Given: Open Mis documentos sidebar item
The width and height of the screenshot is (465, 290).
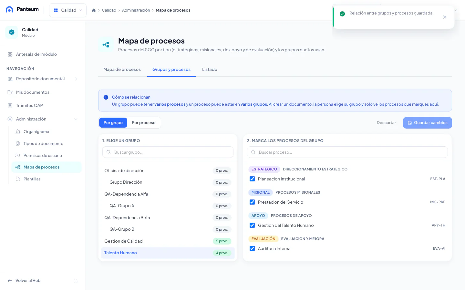Looking at the screenshot, I should pos(43,92).
